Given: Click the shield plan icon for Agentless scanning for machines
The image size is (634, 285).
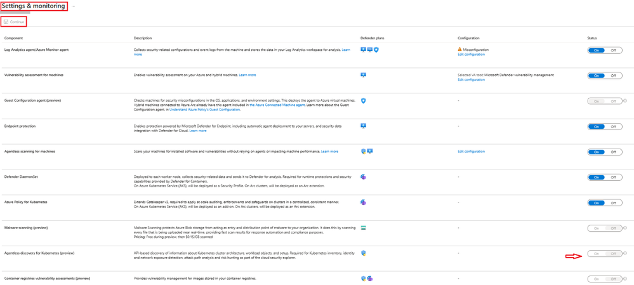Looking at the screenshot, I should click(363, 151).
